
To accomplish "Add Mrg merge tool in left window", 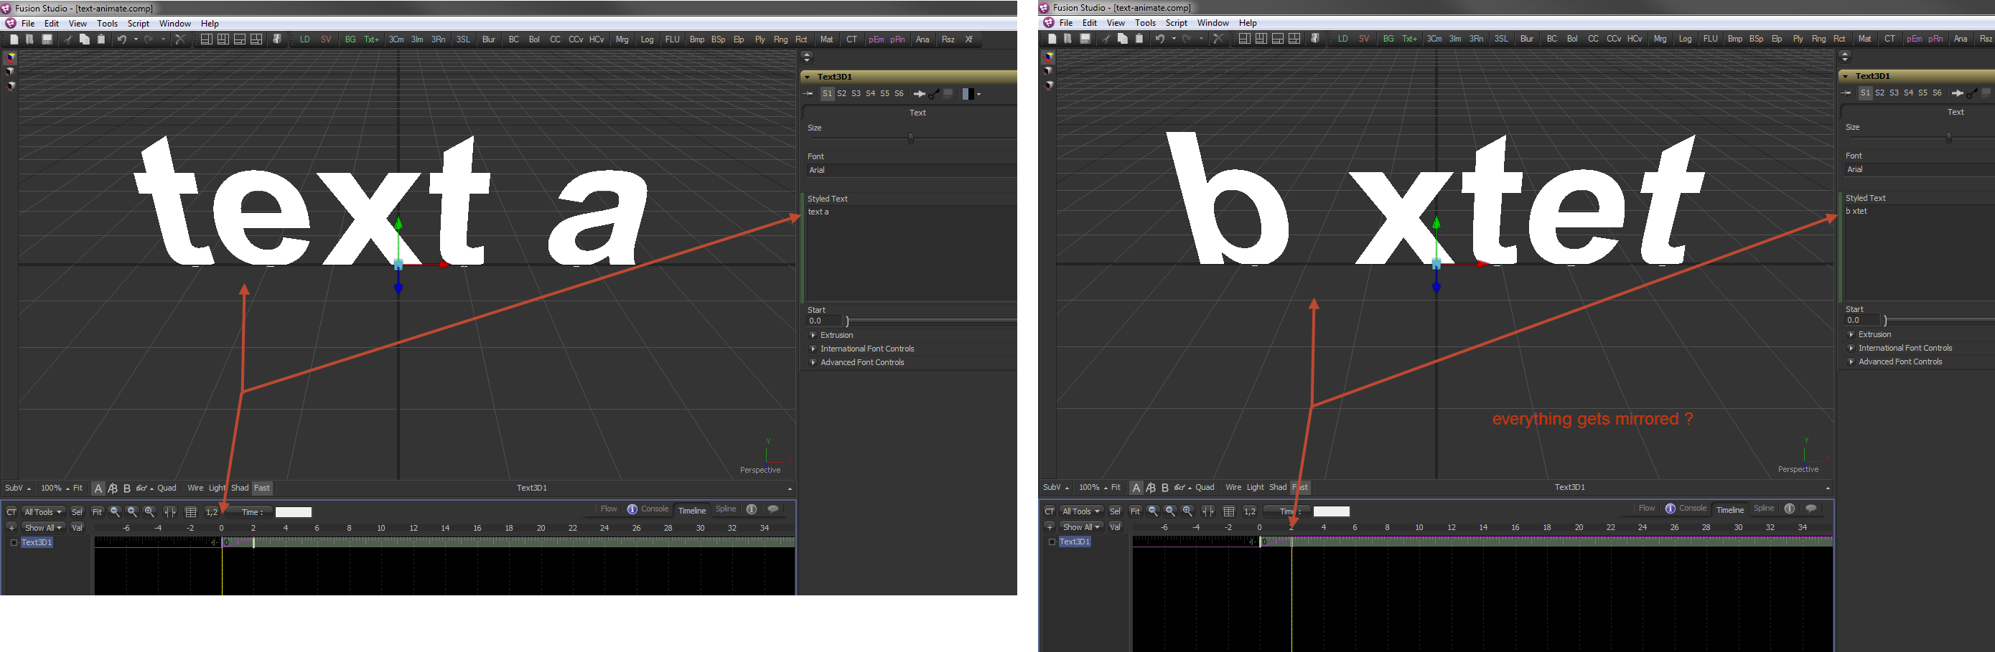I will click(x=622, y=39).
